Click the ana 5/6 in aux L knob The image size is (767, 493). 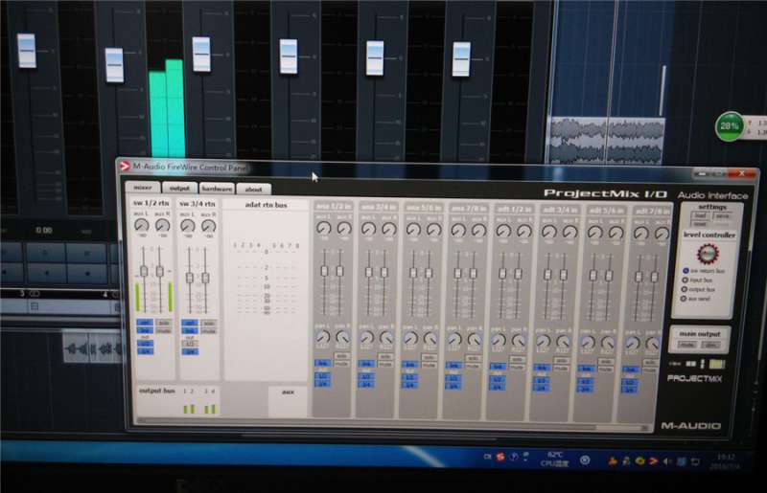(x=413, y=230)
